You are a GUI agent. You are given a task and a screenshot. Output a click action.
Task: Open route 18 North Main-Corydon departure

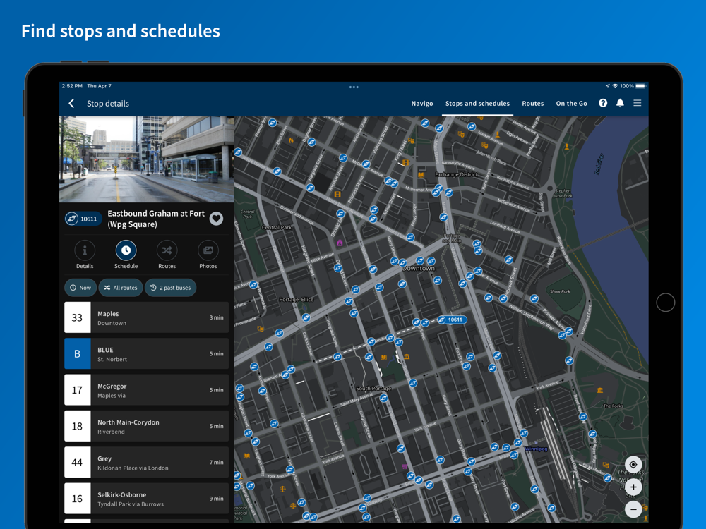coord(146,427)
